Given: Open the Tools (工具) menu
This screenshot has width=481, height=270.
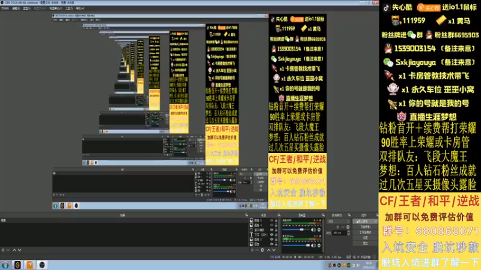Looking at the screenshot, I should [x=69, y=8].
